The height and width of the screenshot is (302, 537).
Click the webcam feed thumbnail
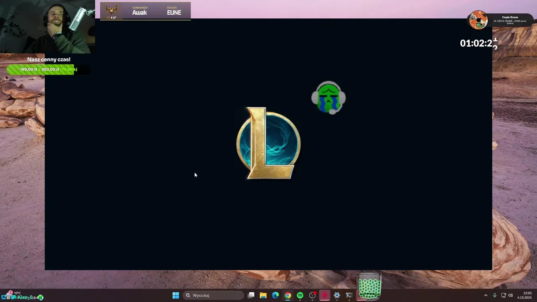click(x=47, y=27)
